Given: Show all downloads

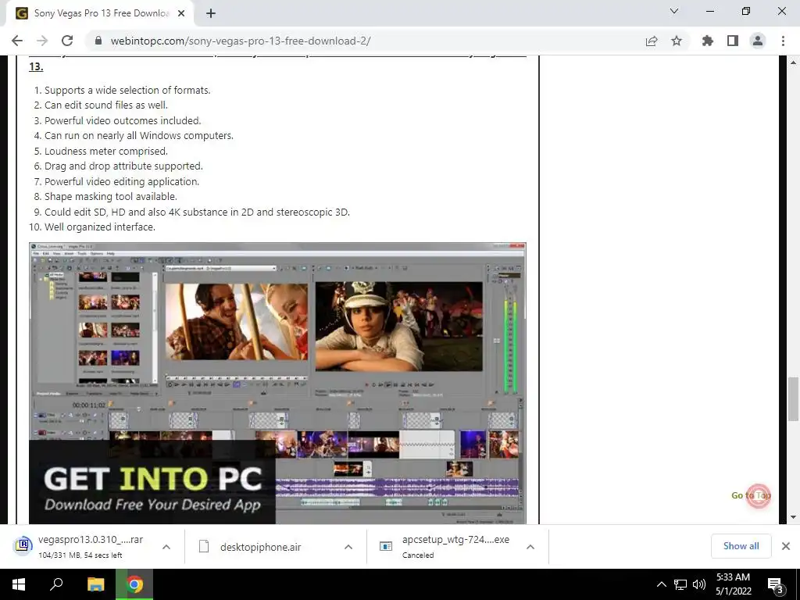Looking at the screenshot, I should (741, 546).
